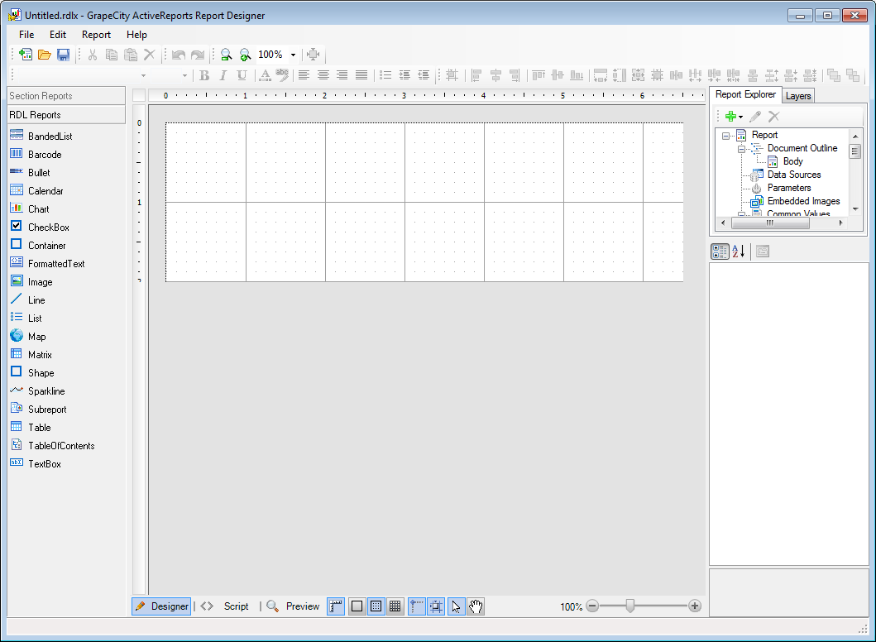Open the font size dropdown
This screenshot has width=876, height=642.
[184, 75]
